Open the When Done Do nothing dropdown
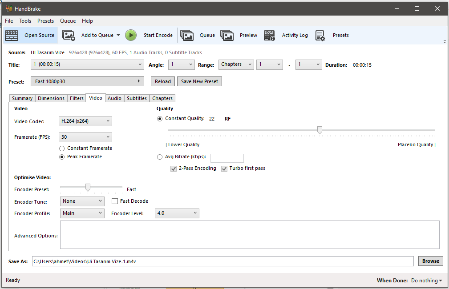The width and height of the screenshot is (449, 289). pos(427,281)
